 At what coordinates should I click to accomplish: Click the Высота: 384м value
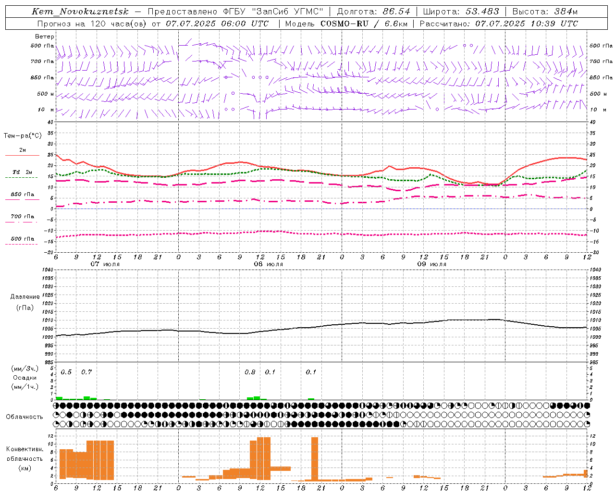pyautogui.click(x=545, y=12)
